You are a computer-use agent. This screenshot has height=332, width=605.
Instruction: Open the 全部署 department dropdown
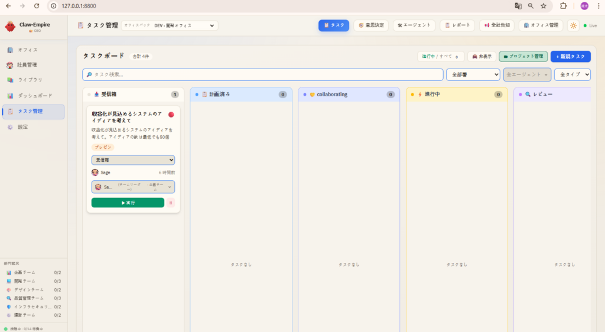point(473,74)
